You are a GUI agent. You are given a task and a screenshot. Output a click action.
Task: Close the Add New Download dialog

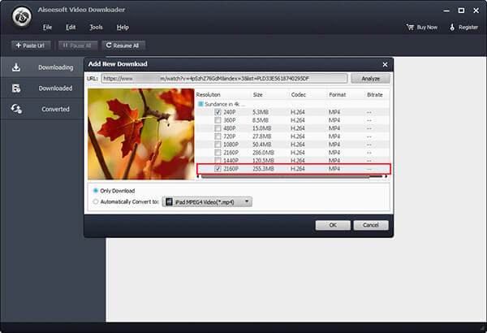385,63
